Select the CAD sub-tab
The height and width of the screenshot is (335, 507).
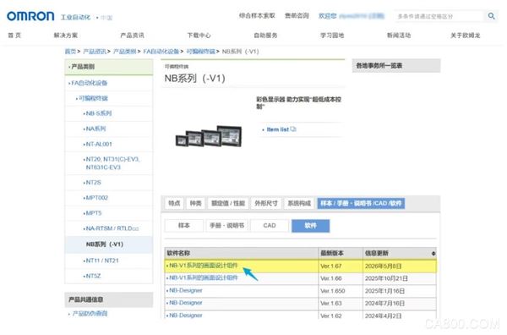click(x=270, y=226)
